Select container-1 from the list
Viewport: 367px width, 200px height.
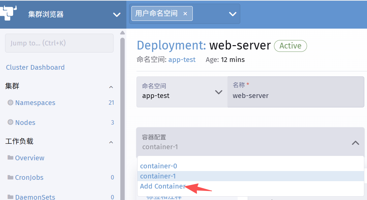tap(251, 176)
